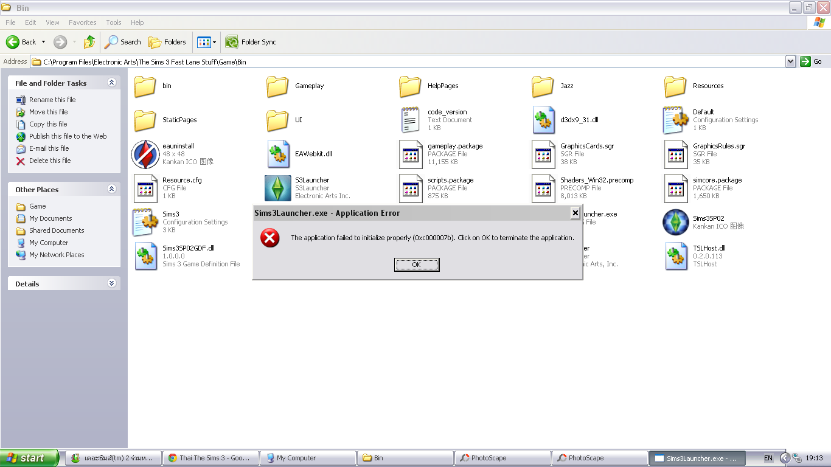Click OK in the Application Error dialog
Image resolution: width=831 pixels, height=467 pixels.
417,265
